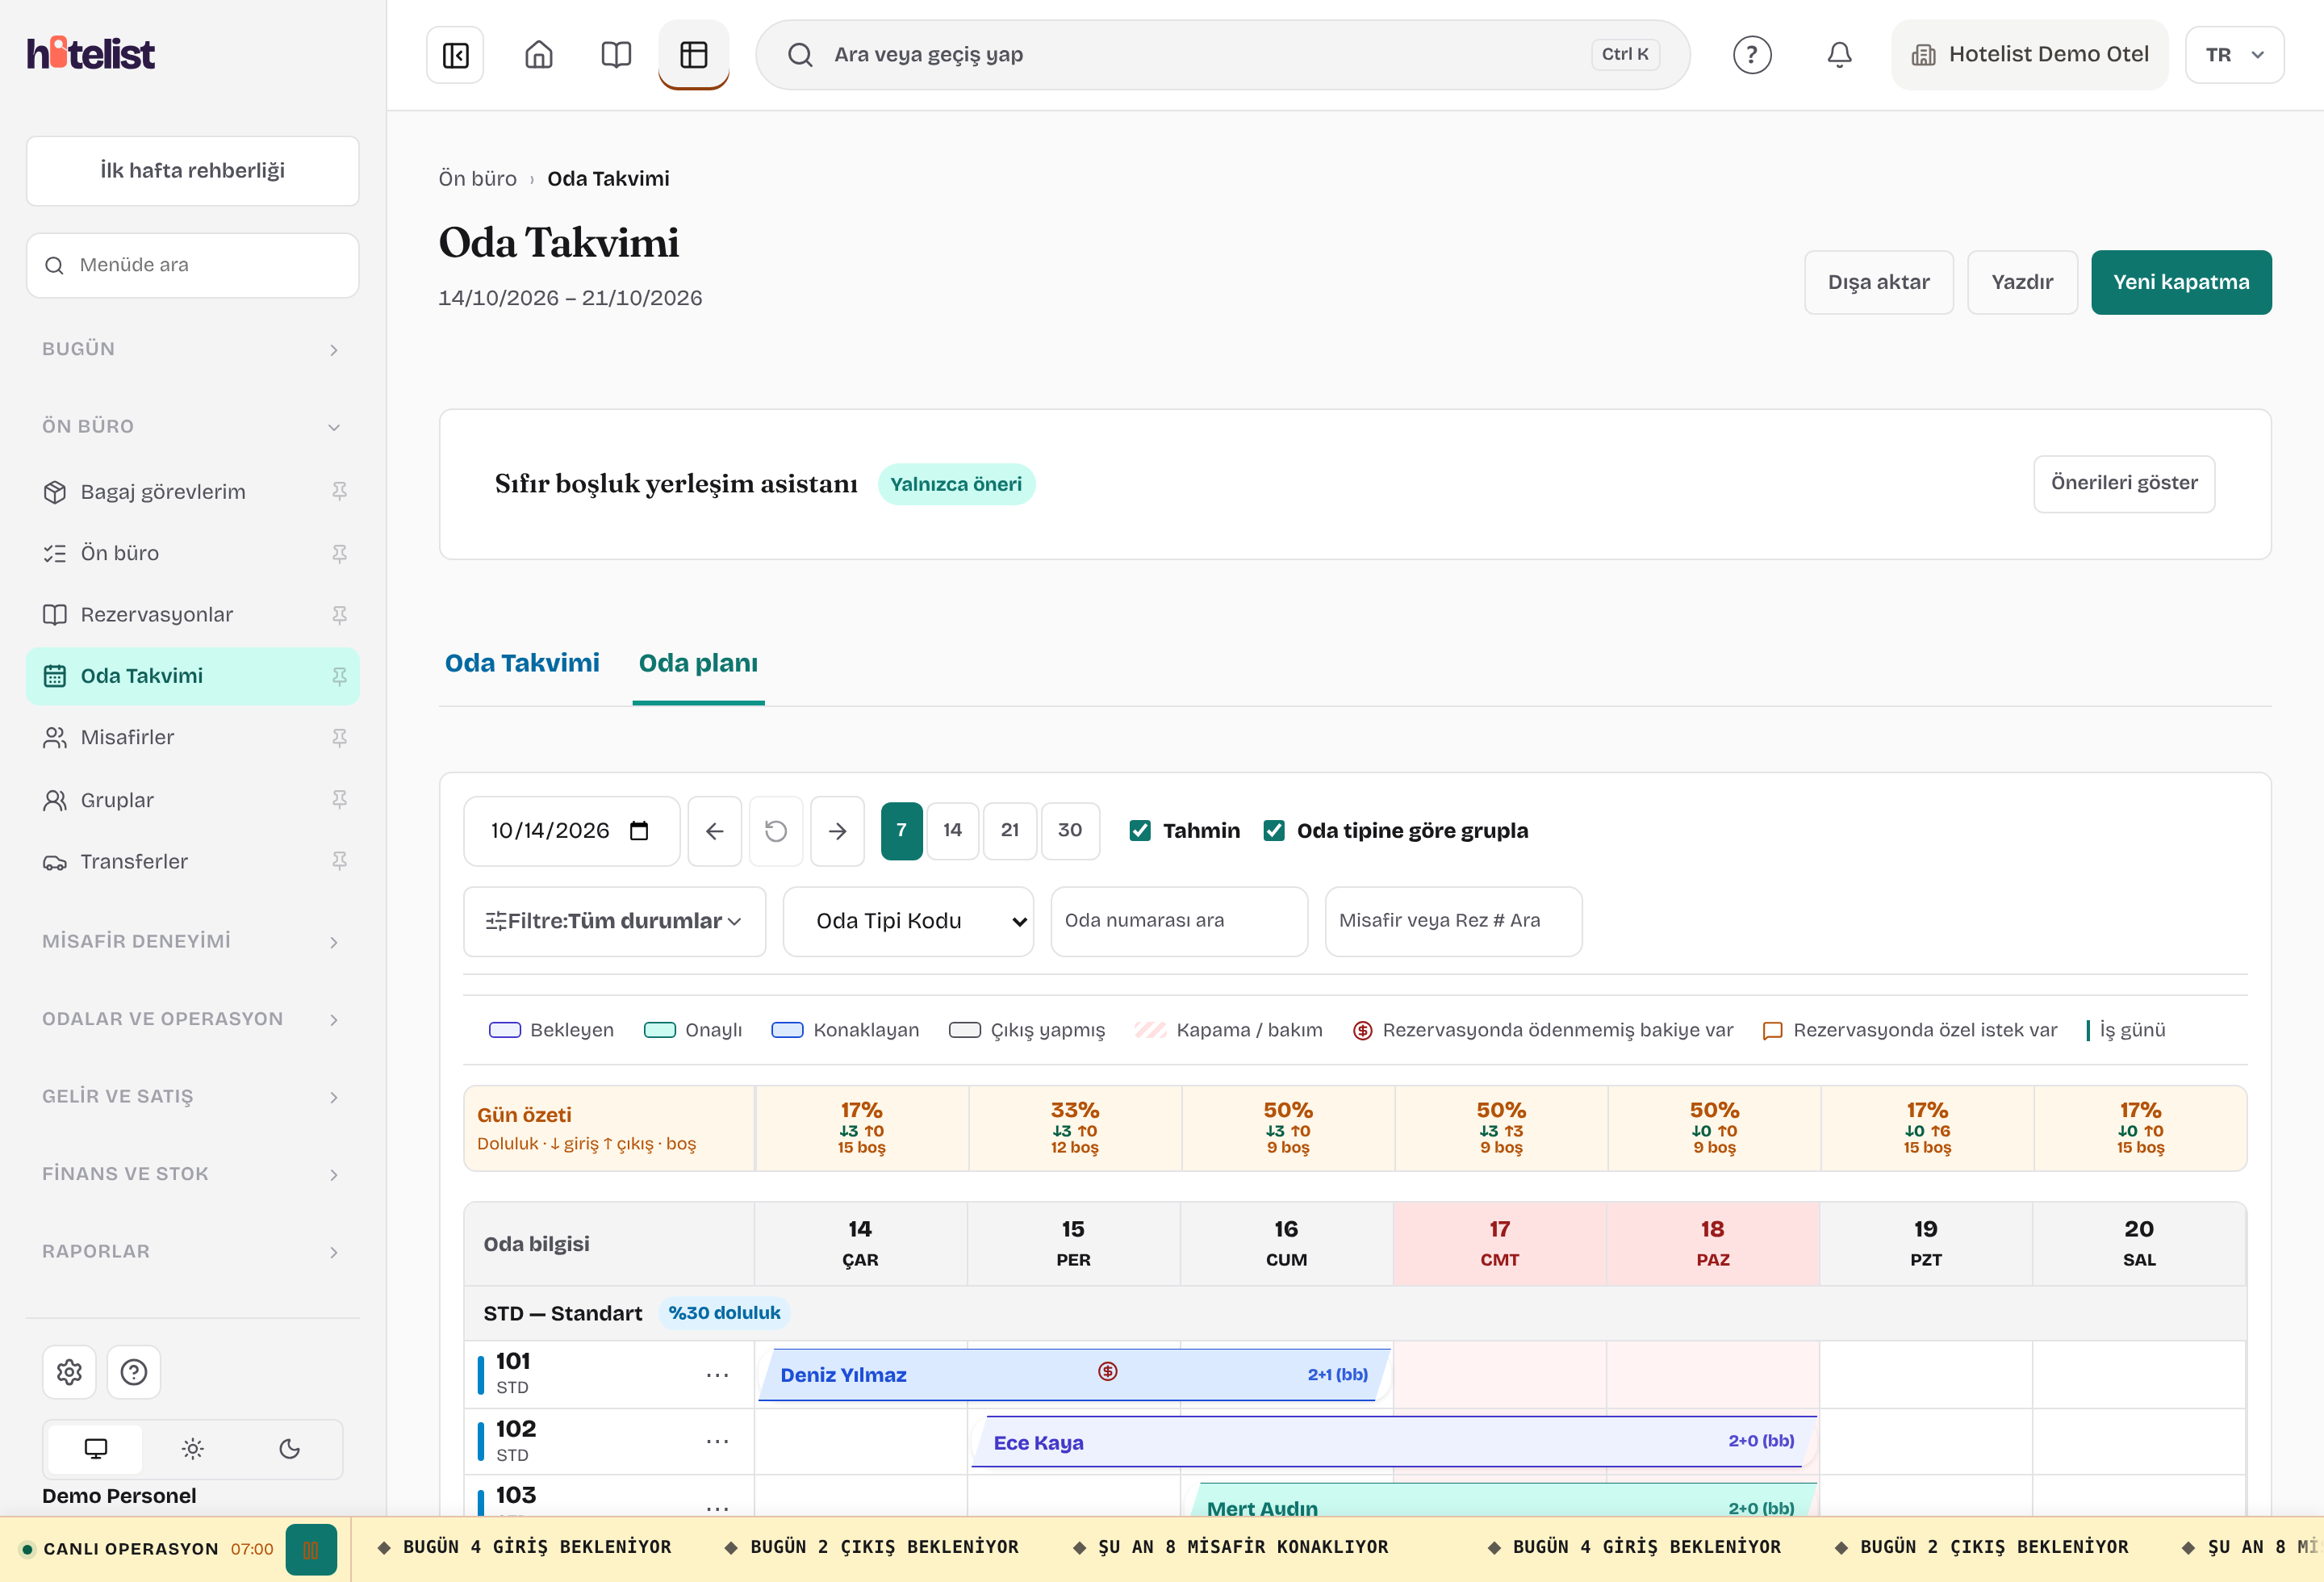This screenshot has height=1582, width=2324.
Task: Pin Bagaj görevlerim menu item
Action: 339,491
